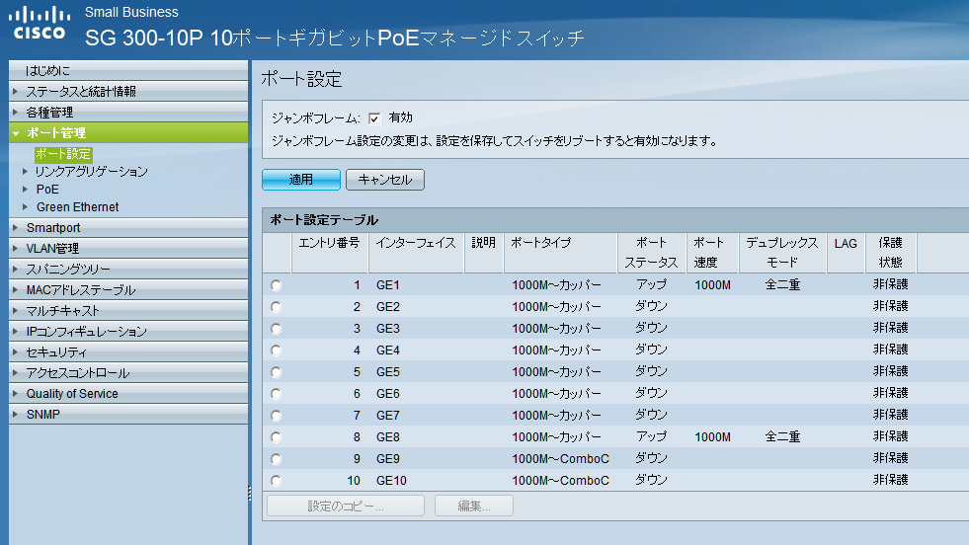Click the デュプレックスモード column header
The image size is (969, 545).
(x=782, y=252)
